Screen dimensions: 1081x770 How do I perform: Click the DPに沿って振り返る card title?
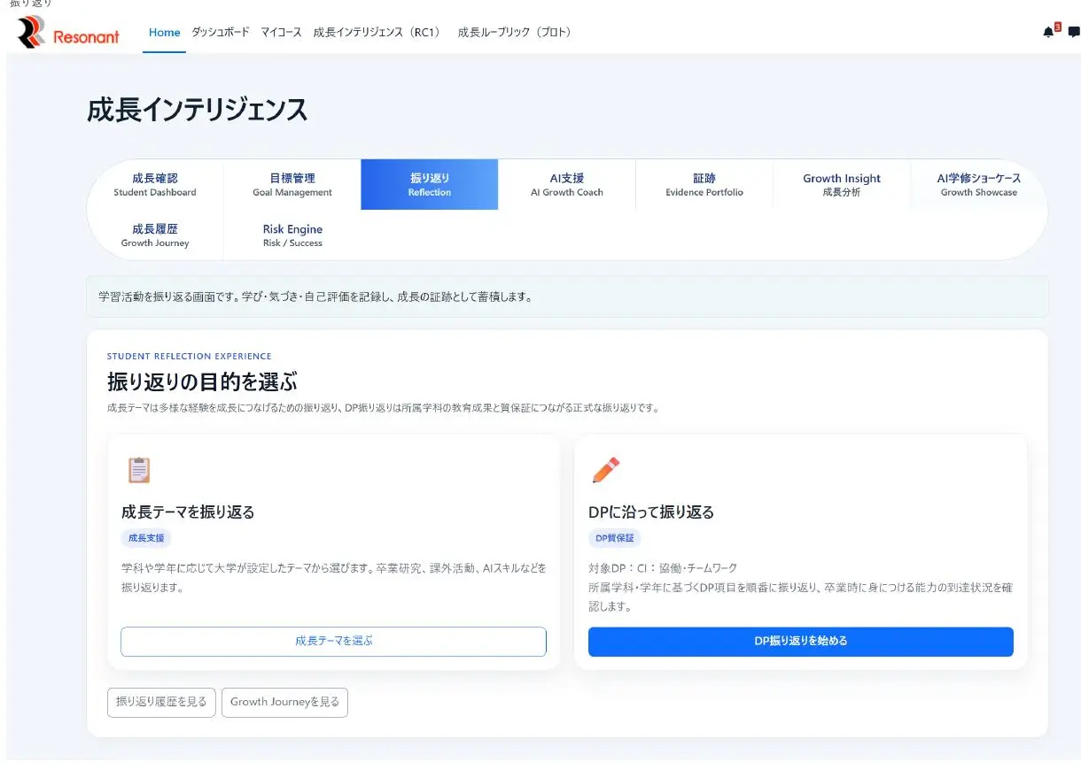pos(651,512)
